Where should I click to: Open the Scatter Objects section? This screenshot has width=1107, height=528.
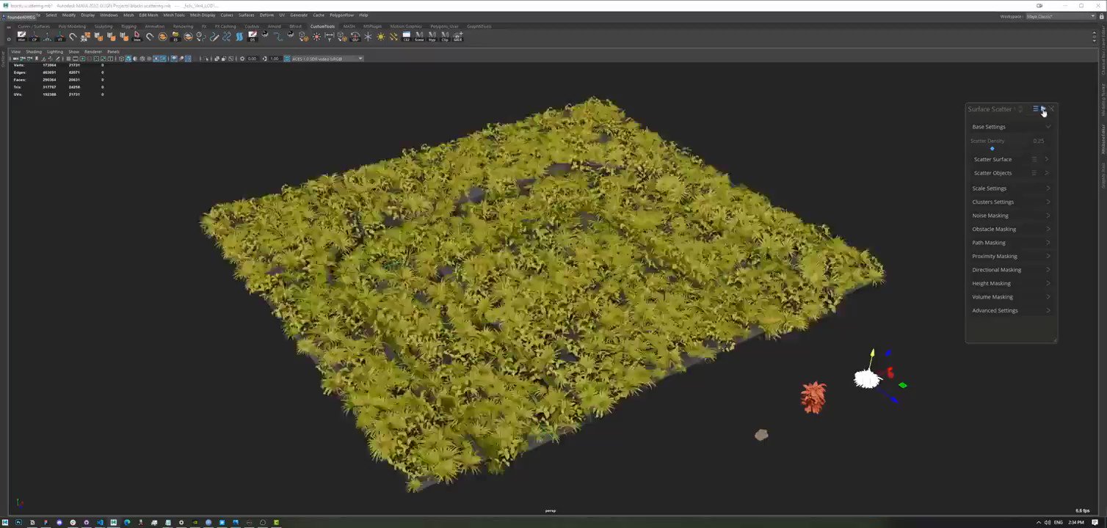(x=1047, y=172)
